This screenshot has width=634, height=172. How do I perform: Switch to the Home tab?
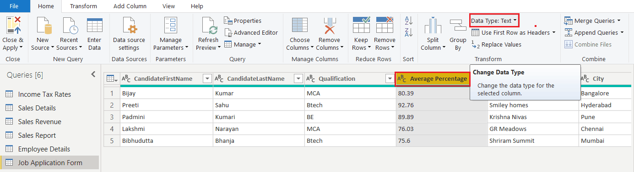pyautogui.click(x=46, y=6)
